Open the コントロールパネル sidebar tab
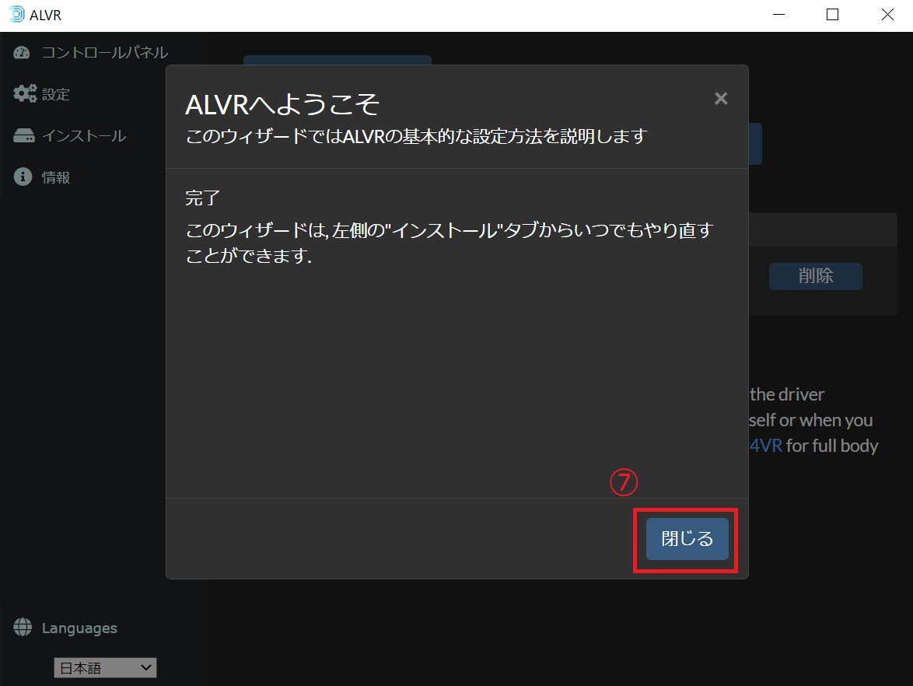Image resolution: width=913 pixels, height=686 pixels. 90,52
